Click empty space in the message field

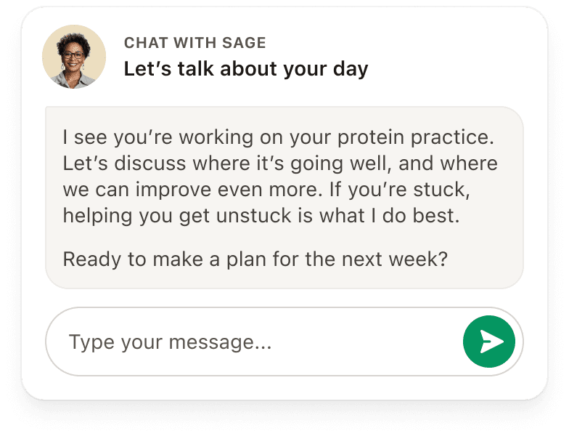[363, 342]
